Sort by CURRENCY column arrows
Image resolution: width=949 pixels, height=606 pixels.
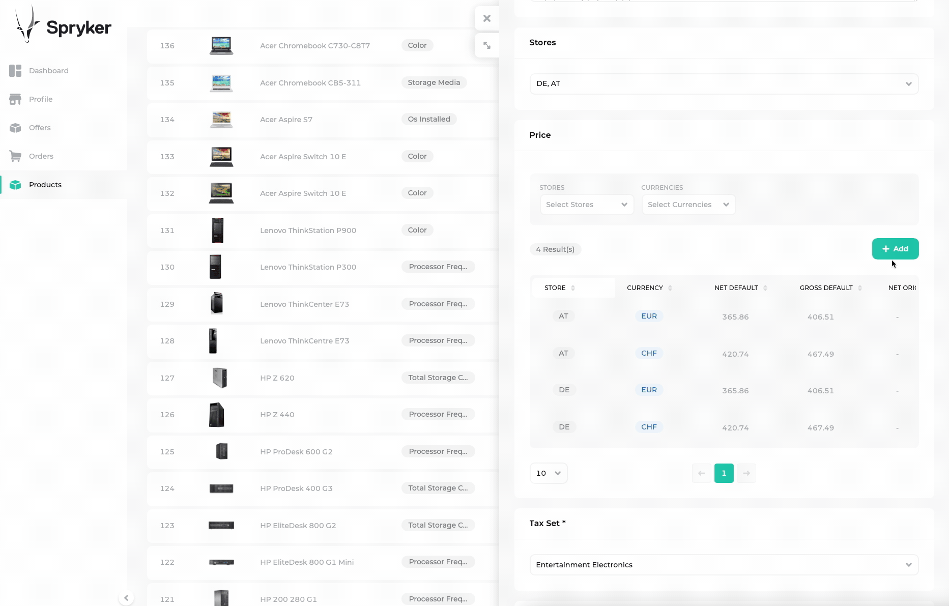click(x=670, y=288)
